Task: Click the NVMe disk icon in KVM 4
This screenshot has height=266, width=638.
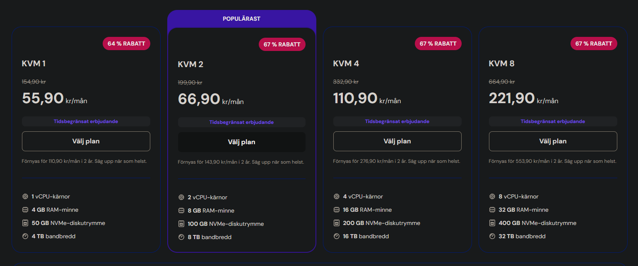Action: 337,223
